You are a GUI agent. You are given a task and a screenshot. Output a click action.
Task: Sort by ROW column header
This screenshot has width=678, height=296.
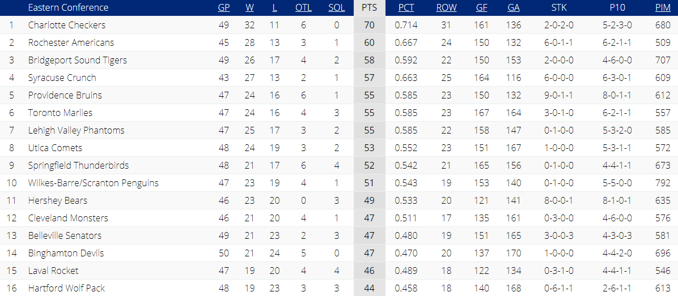[x=446, y=8]
